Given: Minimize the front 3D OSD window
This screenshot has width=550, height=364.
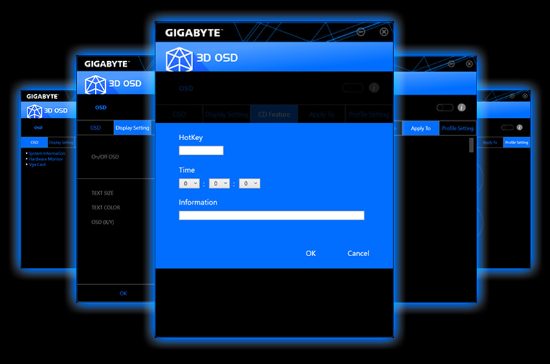Looking at the screenshot, I should (360, 32).
